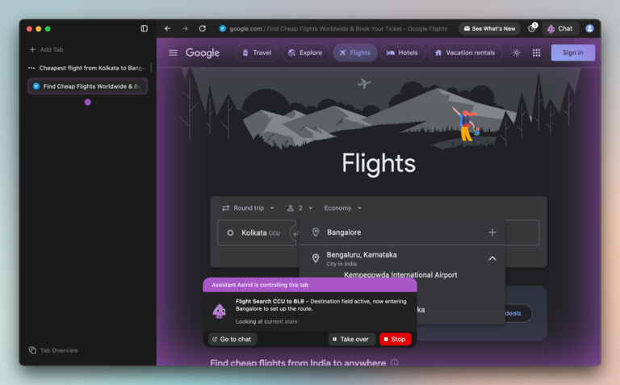Image resolution: width=620 pixels, height=385 pixels.
Task: Select the Flights tab
Action: (x=355, y=52)
